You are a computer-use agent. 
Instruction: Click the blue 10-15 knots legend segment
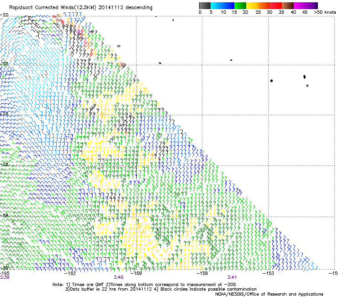point(228,5)
